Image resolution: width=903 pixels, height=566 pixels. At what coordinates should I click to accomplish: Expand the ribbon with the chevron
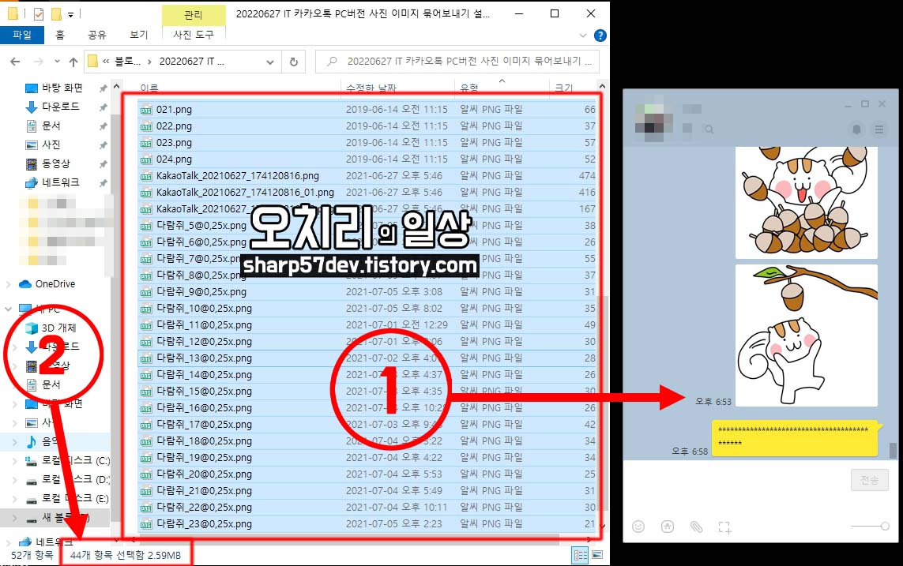tap(583, 36)
